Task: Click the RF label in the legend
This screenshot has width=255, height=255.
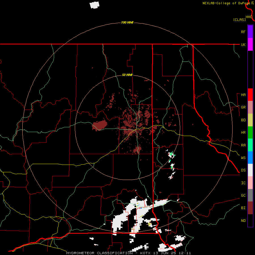Action: pyautogui.click(x=243, y=32)
